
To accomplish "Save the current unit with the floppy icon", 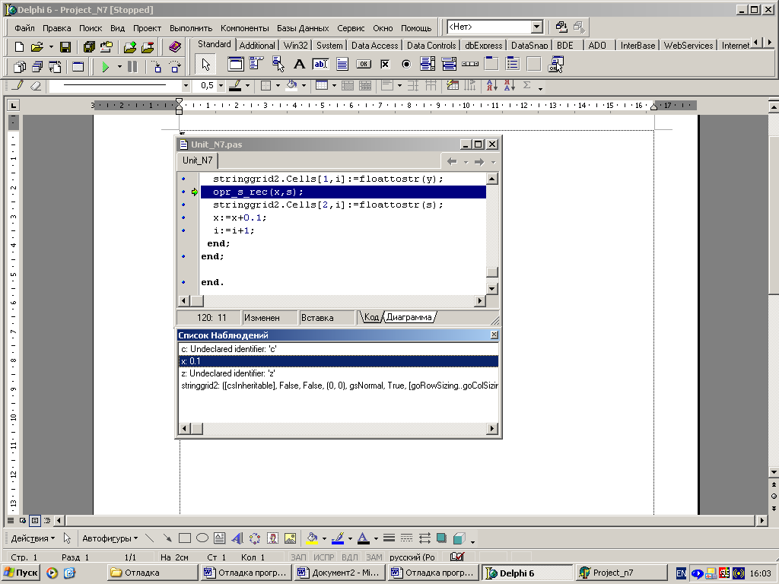I will (65, 47).
